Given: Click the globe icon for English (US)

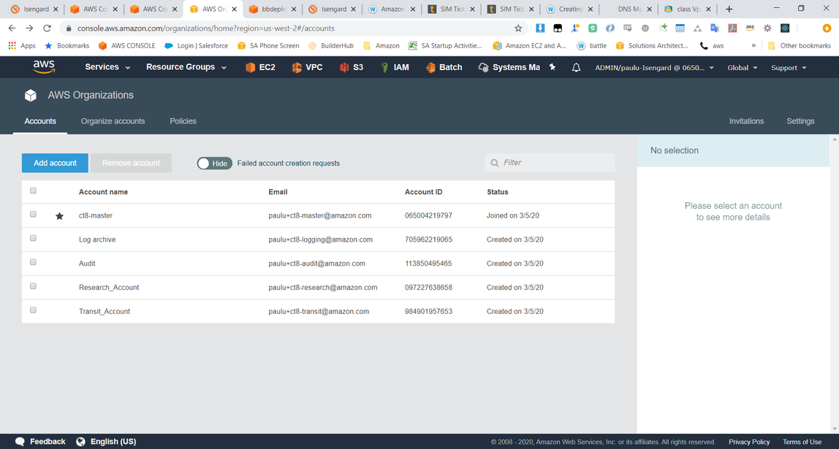Looking at the screenshot, I should [81, 442].
